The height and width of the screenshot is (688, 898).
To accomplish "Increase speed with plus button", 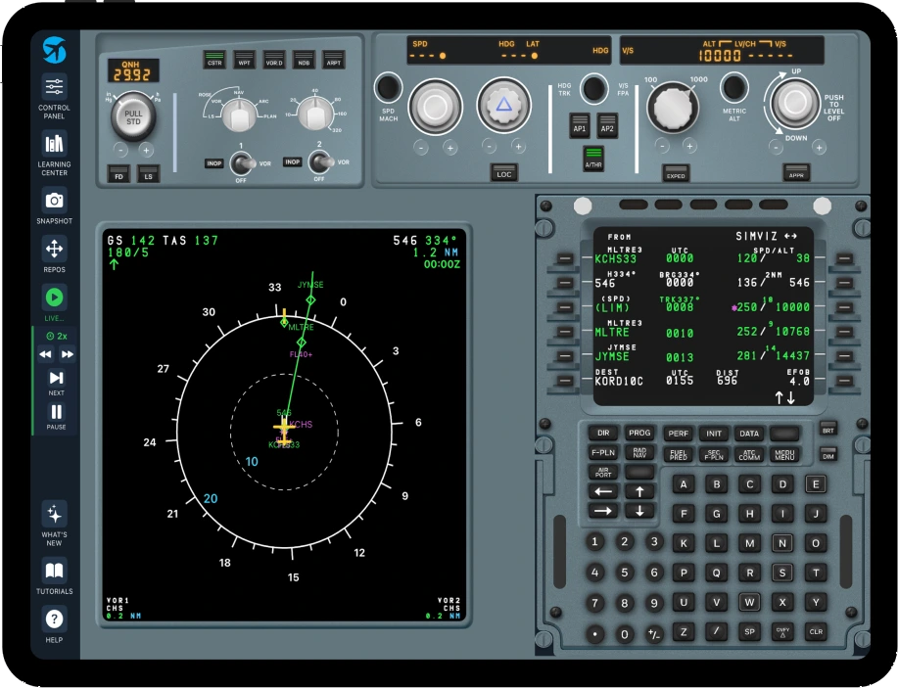I will tap(450, 148).
